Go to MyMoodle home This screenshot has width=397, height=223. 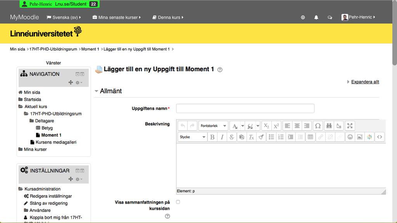24,17
